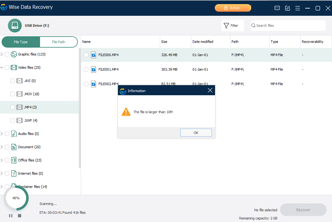The width and height of the screenshot is (332, 222).
Task: Click the feedback chat icon in title bar
Action: click(277, 8)
